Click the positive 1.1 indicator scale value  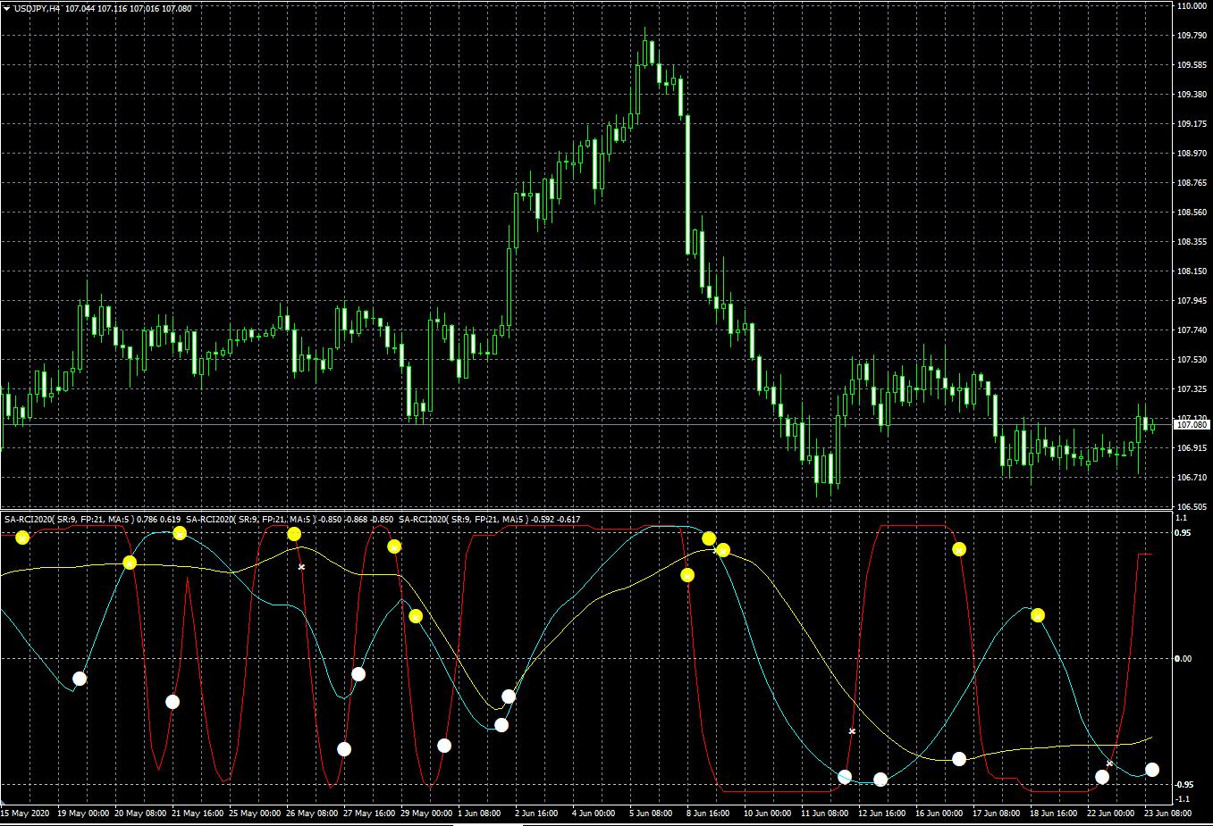[1180, 518]
